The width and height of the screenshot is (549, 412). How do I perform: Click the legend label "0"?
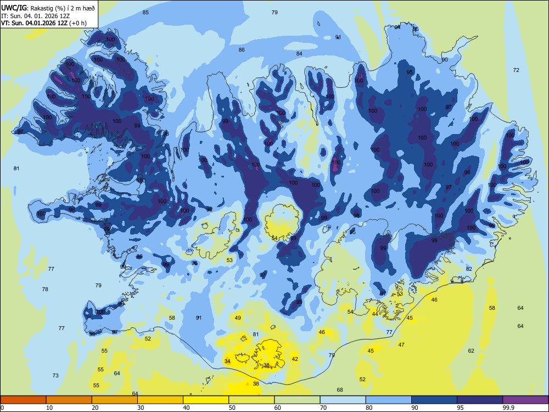tap(2, 408)
